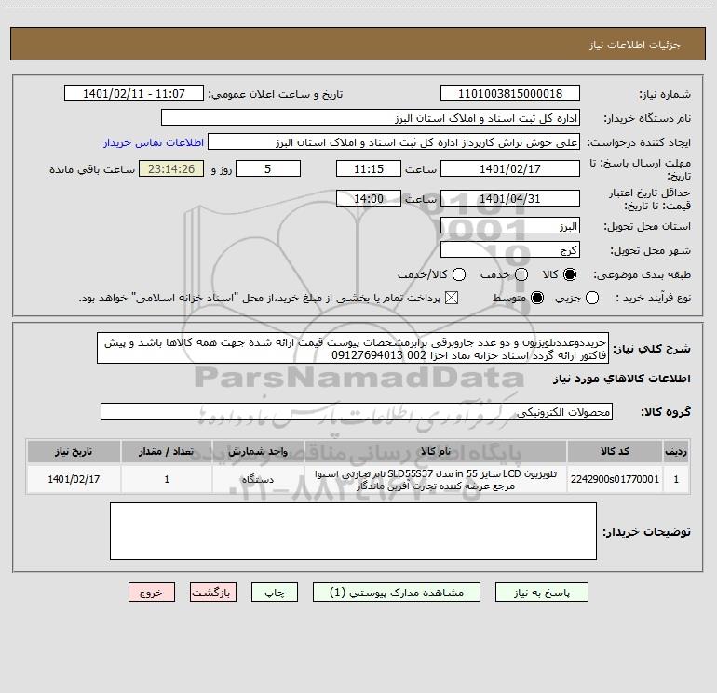Click the row number 1 cell
The image size is (717, 693).
[676, 479]
